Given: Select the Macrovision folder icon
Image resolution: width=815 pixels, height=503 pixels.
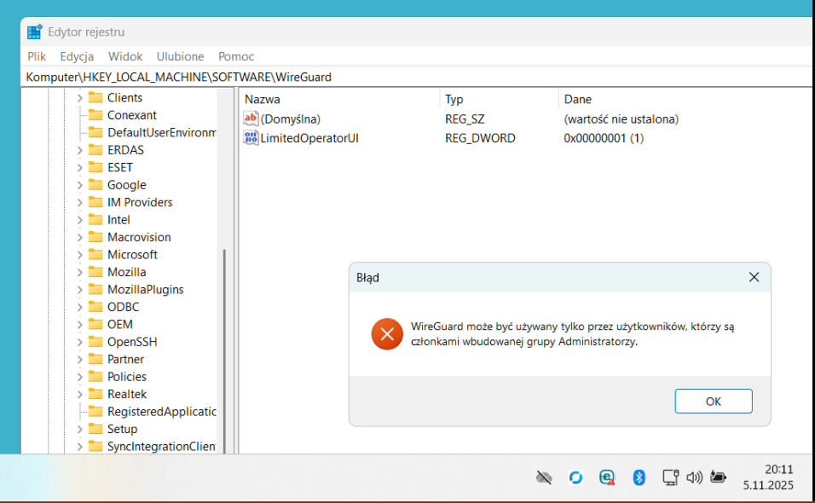Looking at the screenshot, I should (x=95, y=237).
